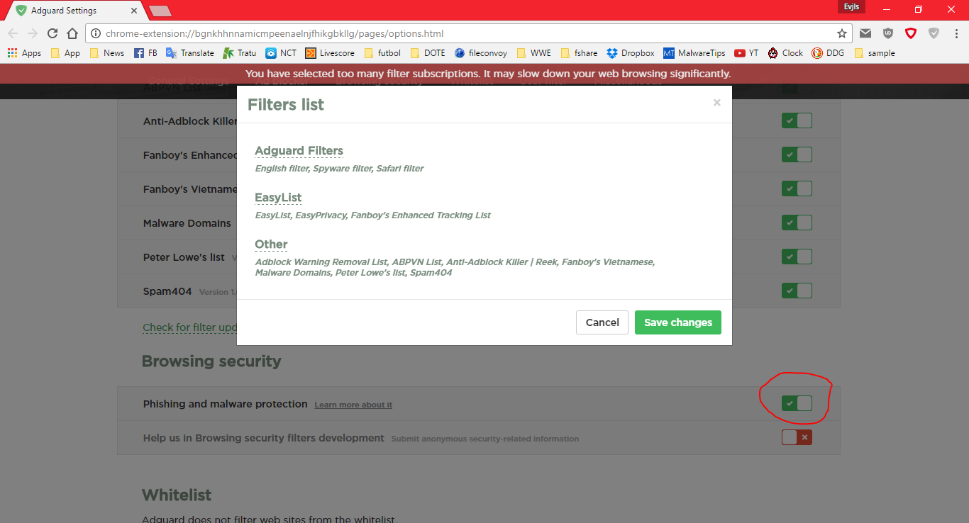This screenshot has height=523, width=969.
Task: Open the sample bookmark folder
Action: (x=875, y=53)
